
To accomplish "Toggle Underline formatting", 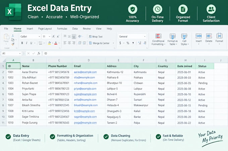I will (x=31, y=43).
